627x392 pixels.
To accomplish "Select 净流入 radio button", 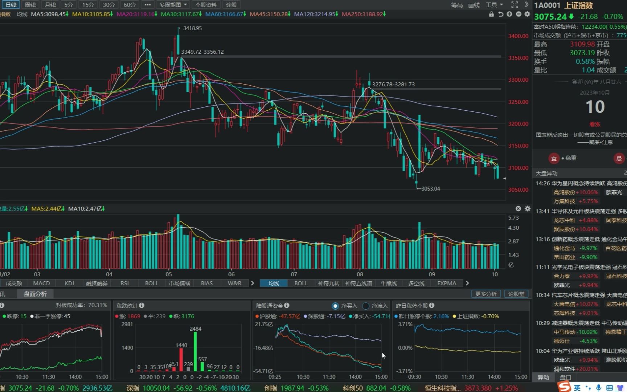I will pos(366,306).
